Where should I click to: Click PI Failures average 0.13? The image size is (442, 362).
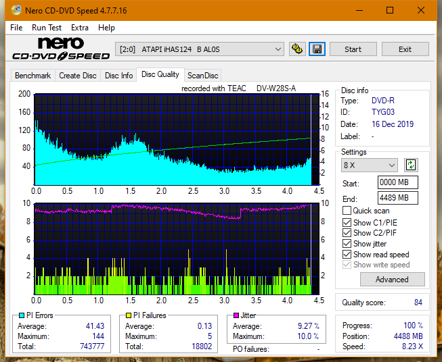204,326
